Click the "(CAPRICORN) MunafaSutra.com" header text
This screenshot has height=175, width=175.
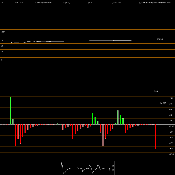(155, 3)
